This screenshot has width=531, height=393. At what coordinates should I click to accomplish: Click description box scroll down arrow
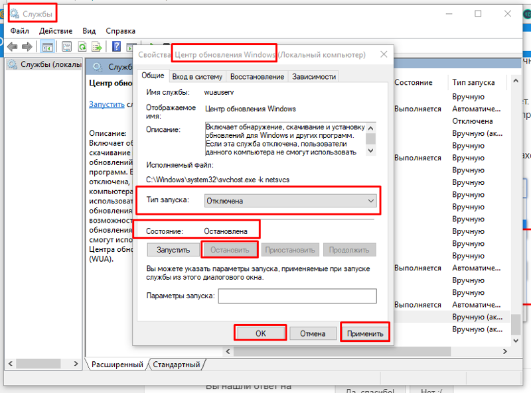371,150
